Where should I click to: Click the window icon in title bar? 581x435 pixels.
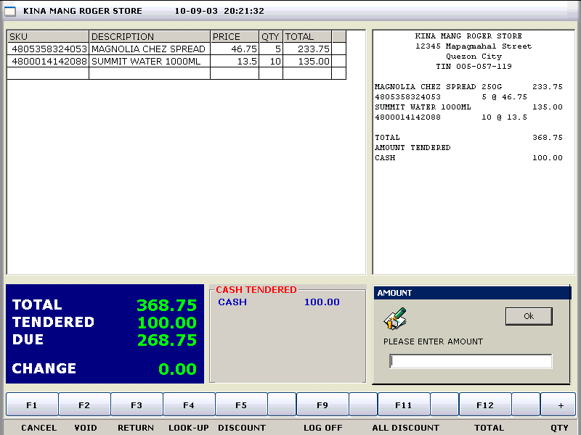click(x=10, y=11)
